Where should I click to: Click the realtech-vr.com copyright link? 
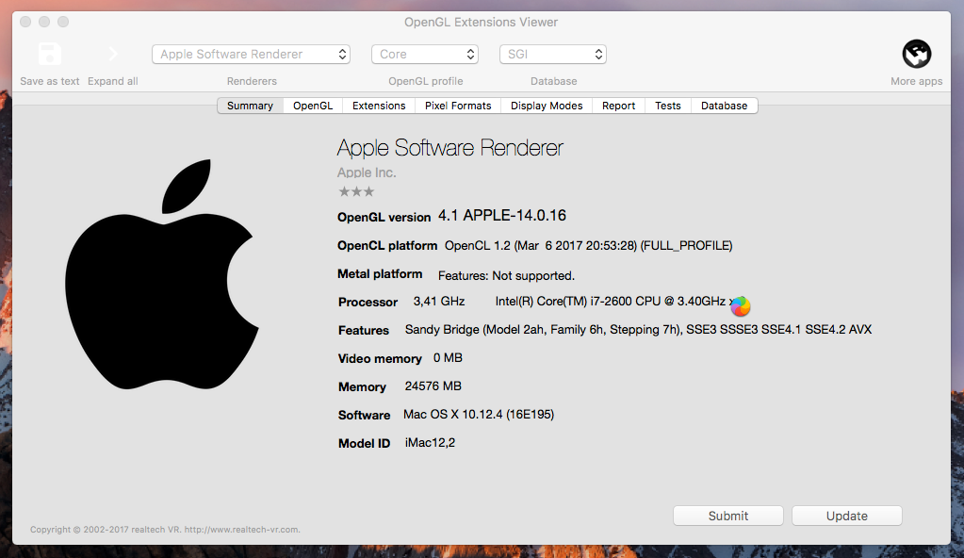click(241, 530)
